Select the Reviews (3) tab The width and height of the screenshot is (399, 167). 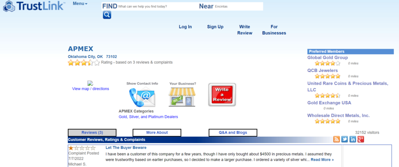[92, 132]
